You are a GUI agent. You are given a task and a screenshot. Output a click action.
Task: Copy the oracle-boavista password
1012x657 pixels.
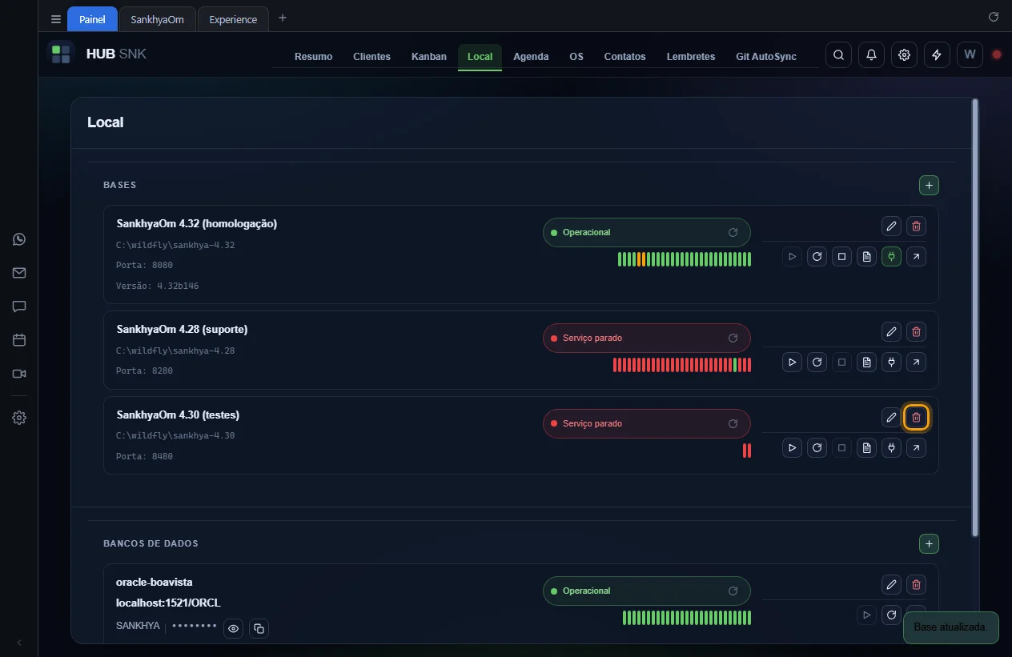point(259,629)
